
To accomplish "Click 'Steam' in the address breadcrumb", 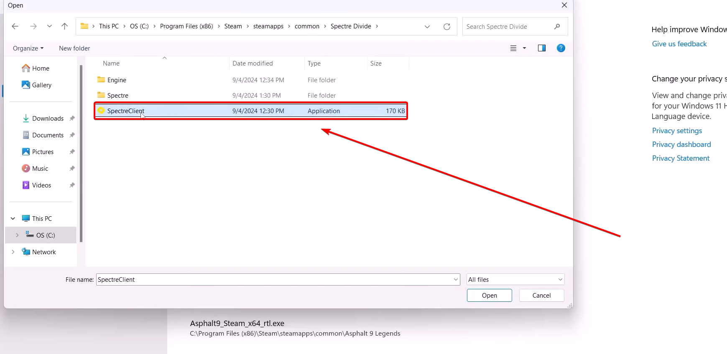I will 233,26.
